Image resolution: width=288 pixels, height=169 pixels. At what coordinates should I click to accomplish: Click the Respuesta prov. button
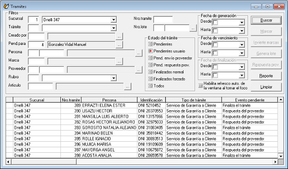pos(266,65)
